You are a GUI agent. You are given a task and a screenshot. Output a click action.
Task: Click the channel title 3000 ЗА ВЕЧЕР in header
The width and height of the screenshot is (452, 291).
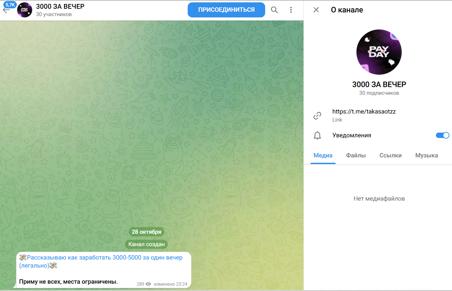coord(60,7)
